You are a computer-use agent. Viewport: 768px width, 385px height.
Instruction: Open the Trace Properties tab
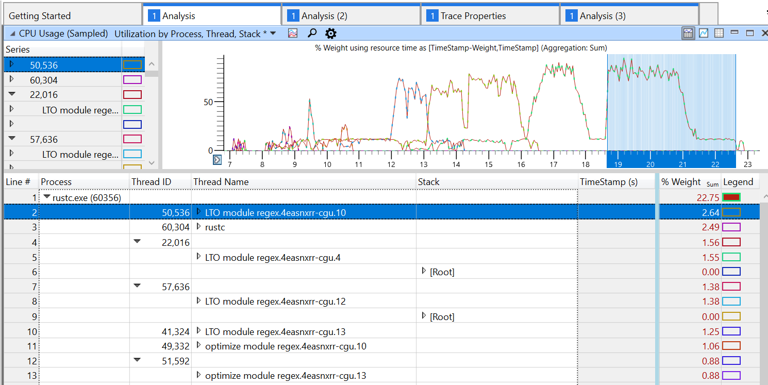490,15
